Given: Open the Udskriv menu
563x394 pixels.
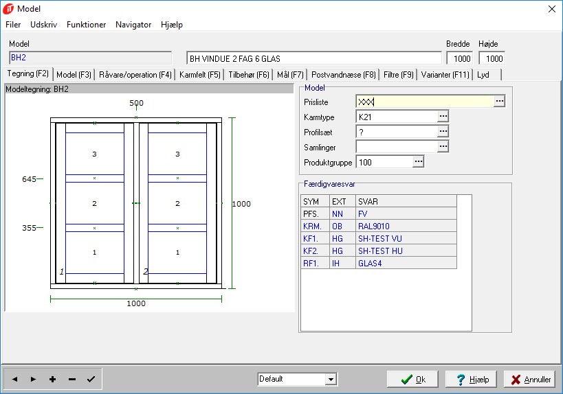Looking at the screenshot, I should [43, 25].
